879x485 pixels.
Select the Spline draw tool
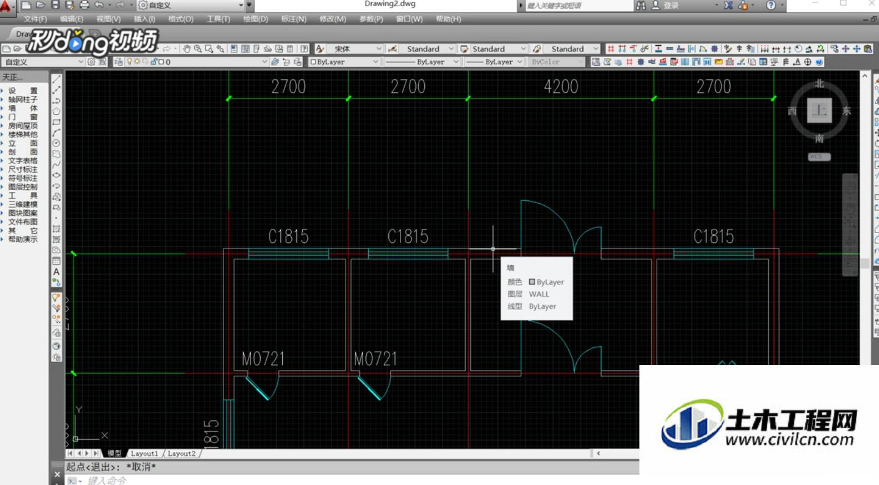click(57, 165)
